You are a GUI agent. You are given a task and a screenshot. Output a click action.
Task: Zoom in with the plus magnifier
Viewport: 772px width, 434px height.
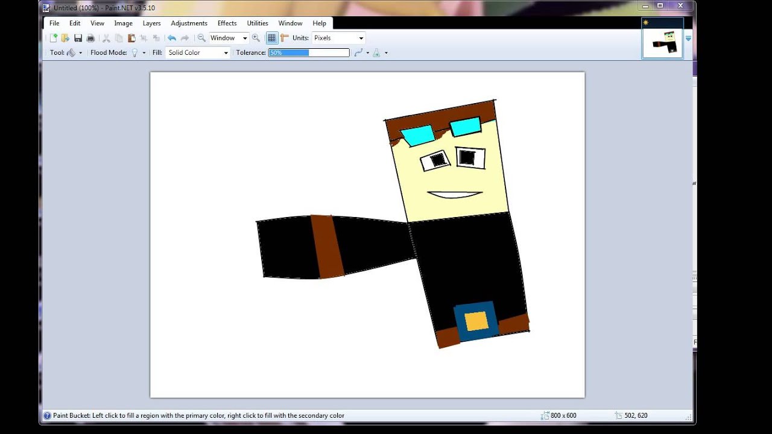[x=256, y=38]
